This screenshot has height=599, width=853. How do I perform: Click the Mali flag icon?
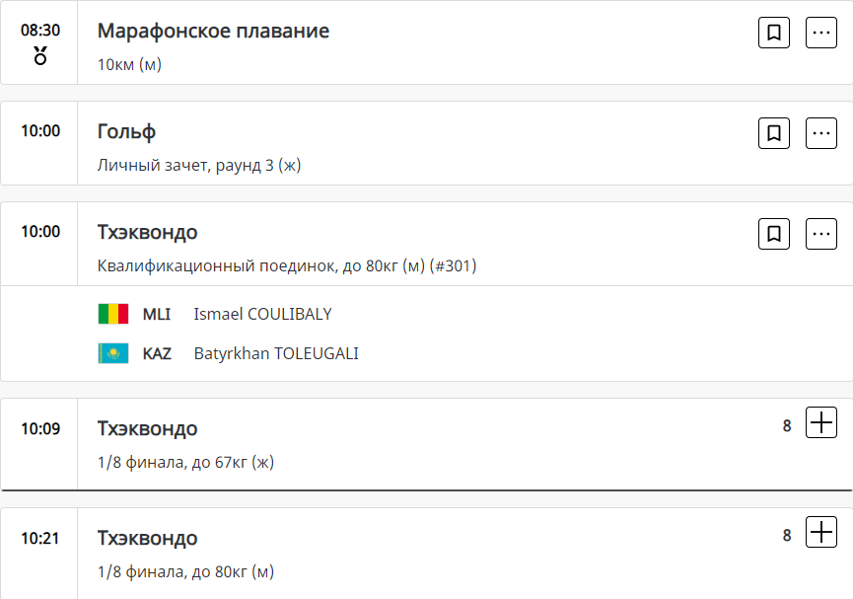pyautogui.click(x=113, y=315)
